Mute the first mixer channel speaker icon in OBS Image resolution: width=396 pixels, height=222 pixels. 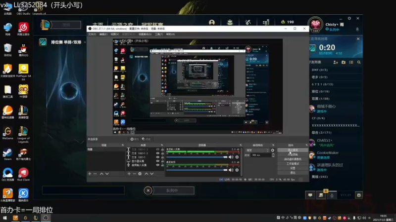coord(231,157)
